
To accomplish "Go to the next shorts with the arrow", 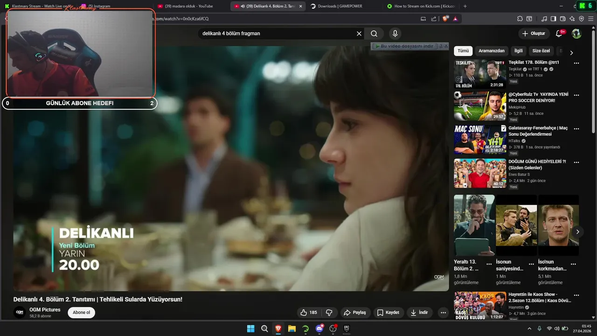I will click(x=577, y=231).
